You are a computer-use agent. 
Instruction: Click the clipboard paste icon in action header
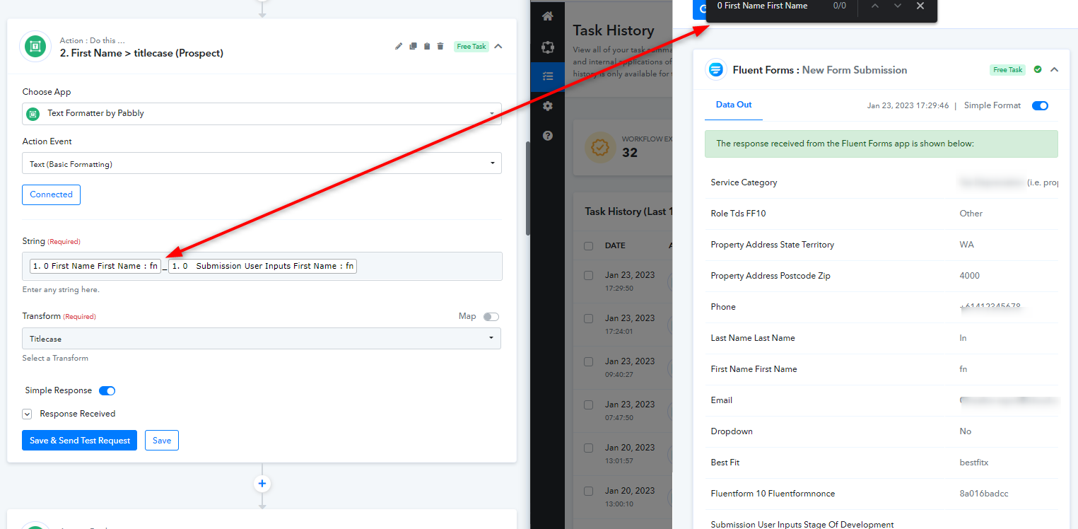click(x=426, y=47)
